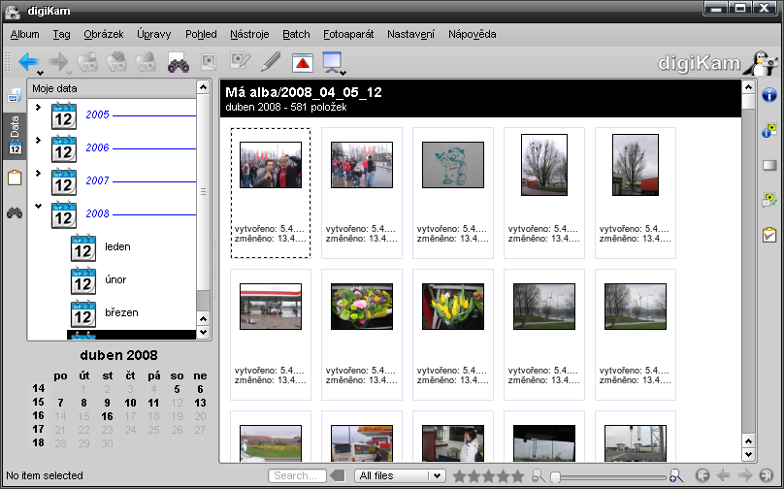The width and height of the screenshot is (784, 489).
Task: Open the pencil image editor toolbar icon
Action: 271,62
